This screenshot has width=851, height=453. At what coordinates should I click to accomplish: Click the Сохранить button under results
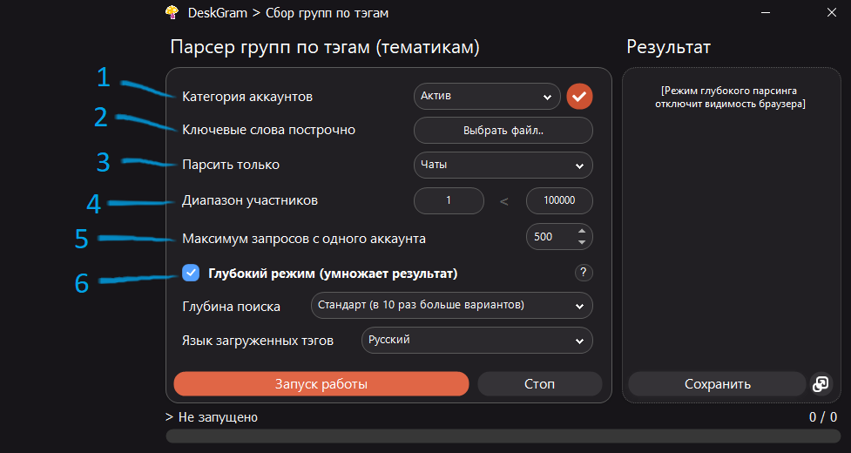click(717, 384)
